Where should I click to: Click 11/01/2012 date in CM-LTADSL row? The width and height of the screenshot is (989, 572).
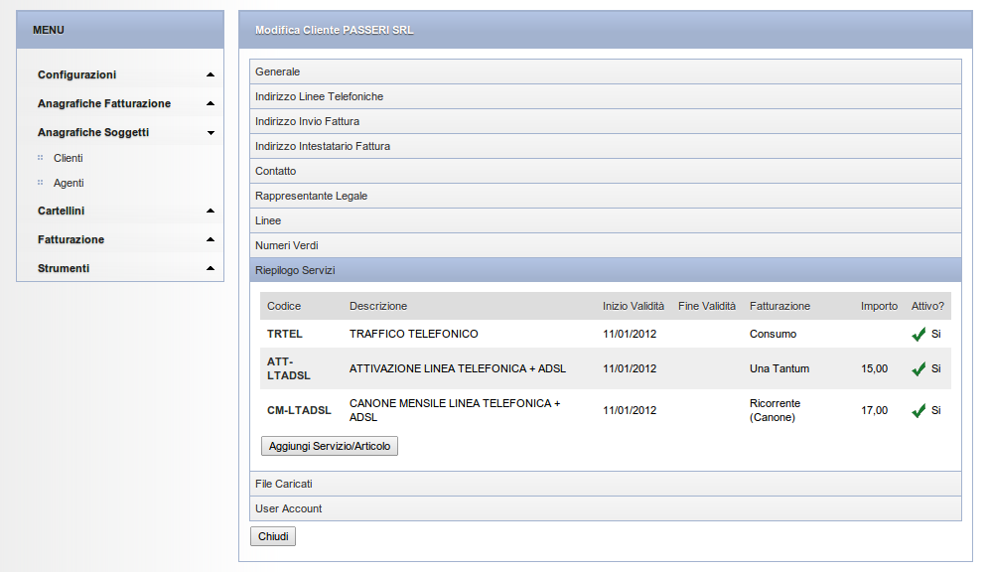tap(630, 410)
